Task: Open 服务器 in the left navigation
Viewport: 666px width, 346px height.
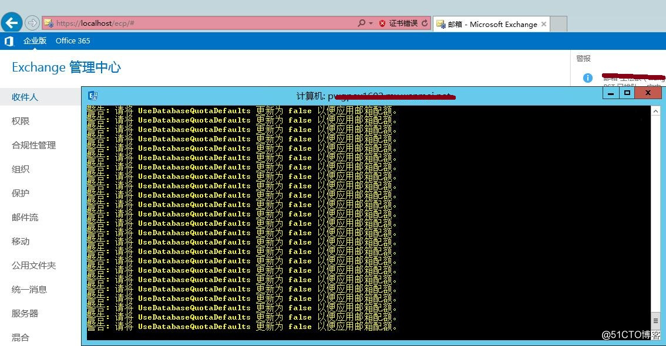Action: click(25, 313)
